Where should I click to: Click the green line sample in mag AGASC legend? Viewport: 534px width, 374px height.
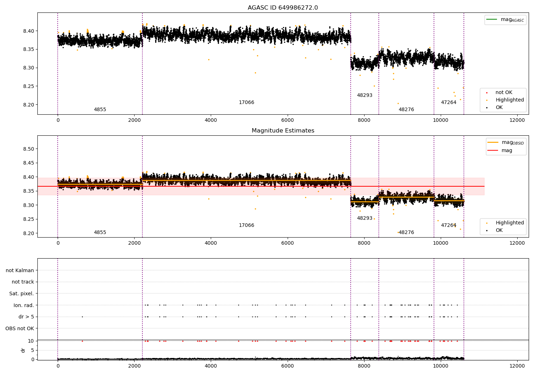click(x=492, y=20)
